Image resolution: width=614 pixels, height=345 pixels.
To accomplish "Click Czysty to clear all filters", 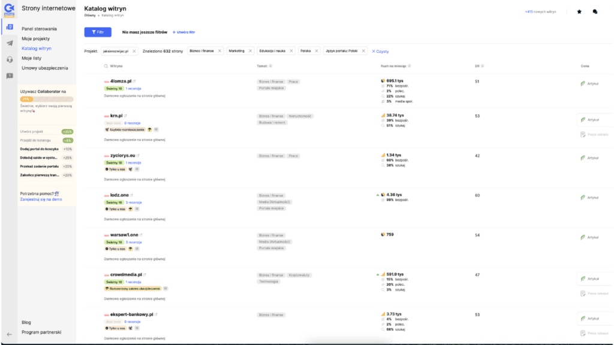I will tap(380, 52).
